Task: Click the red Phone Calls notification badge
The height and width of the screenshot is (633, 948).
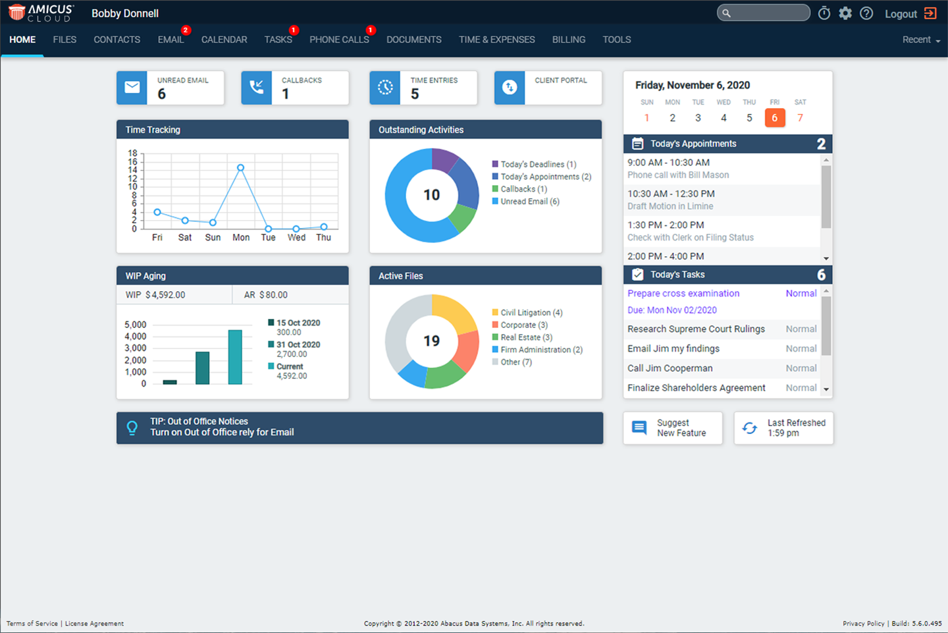Action: 371,30
